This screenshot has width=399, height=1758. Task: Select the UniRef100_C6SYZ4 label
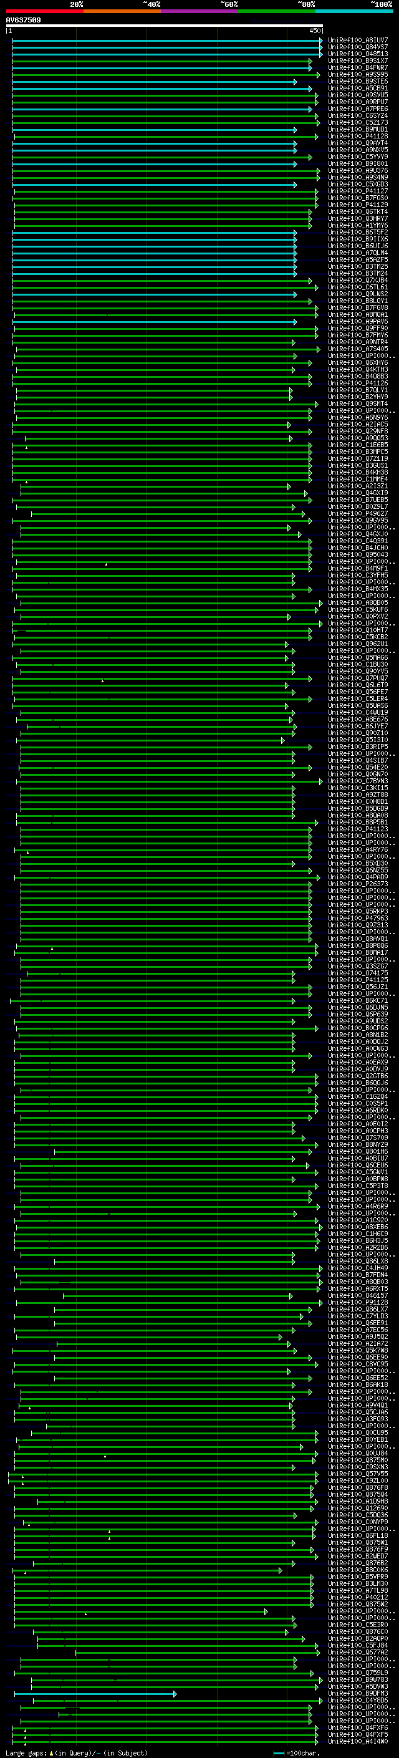(x=357, y=115)
